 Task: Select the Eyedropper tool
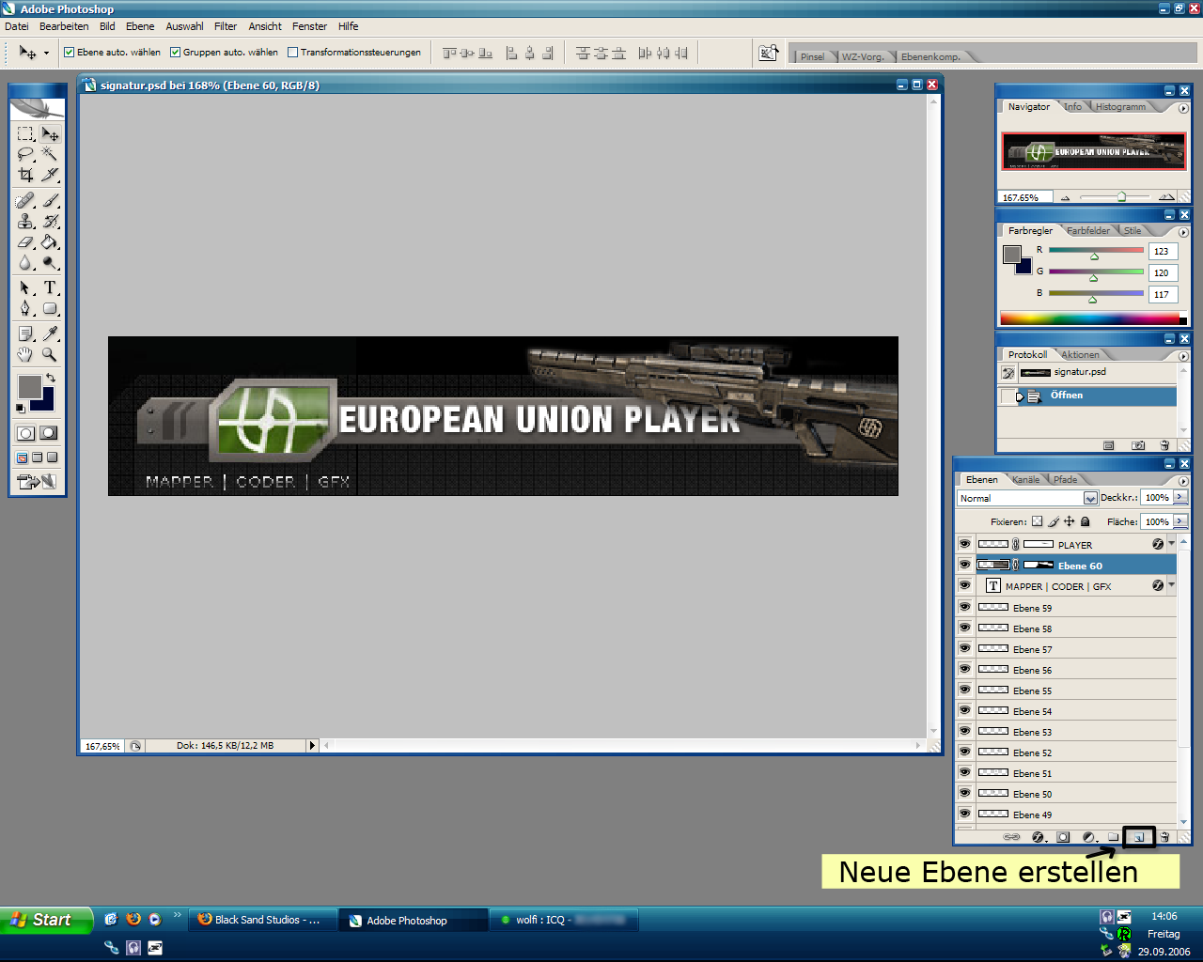click(50, 334)
